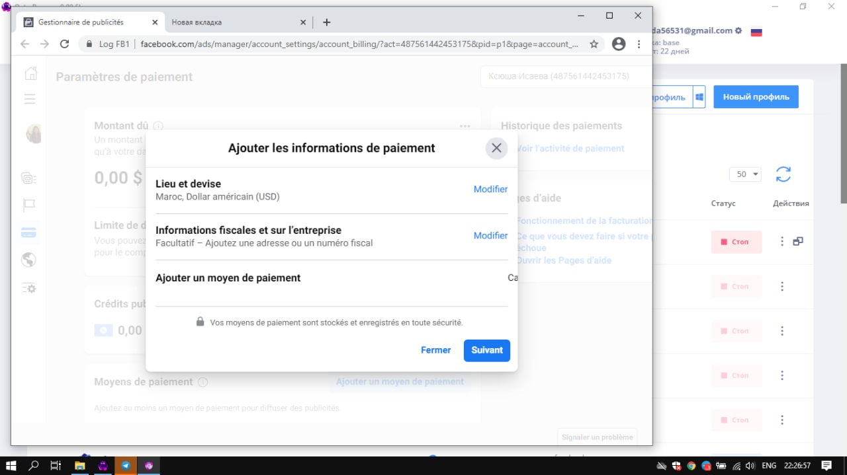Viewport: 847px width, 475px height.
Task: Click window-restore icon in Действия column
Action: 798,242
